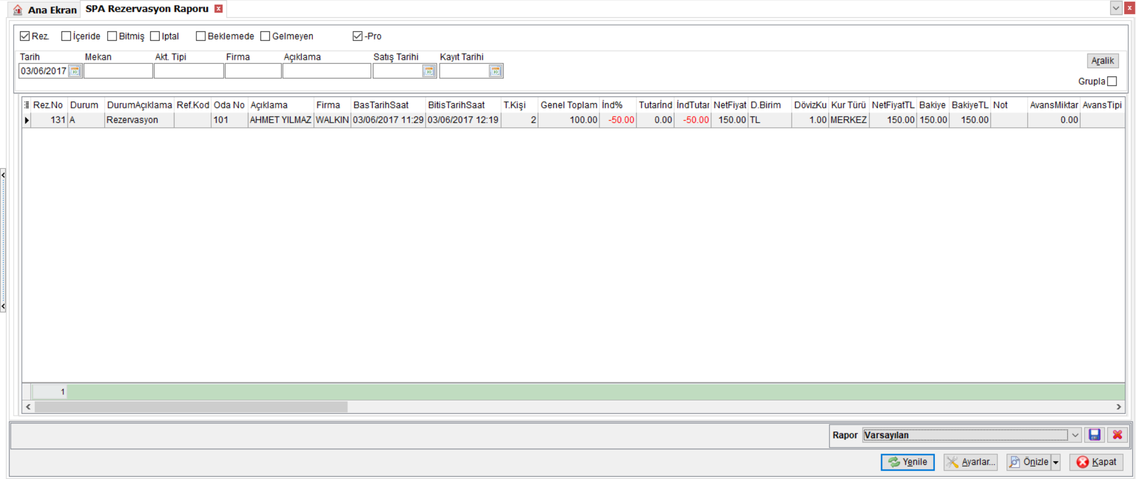1136x479 pixels.
Task: Open Ayarlar settings button
Action: pyautogui.click(x=970, y=462)
